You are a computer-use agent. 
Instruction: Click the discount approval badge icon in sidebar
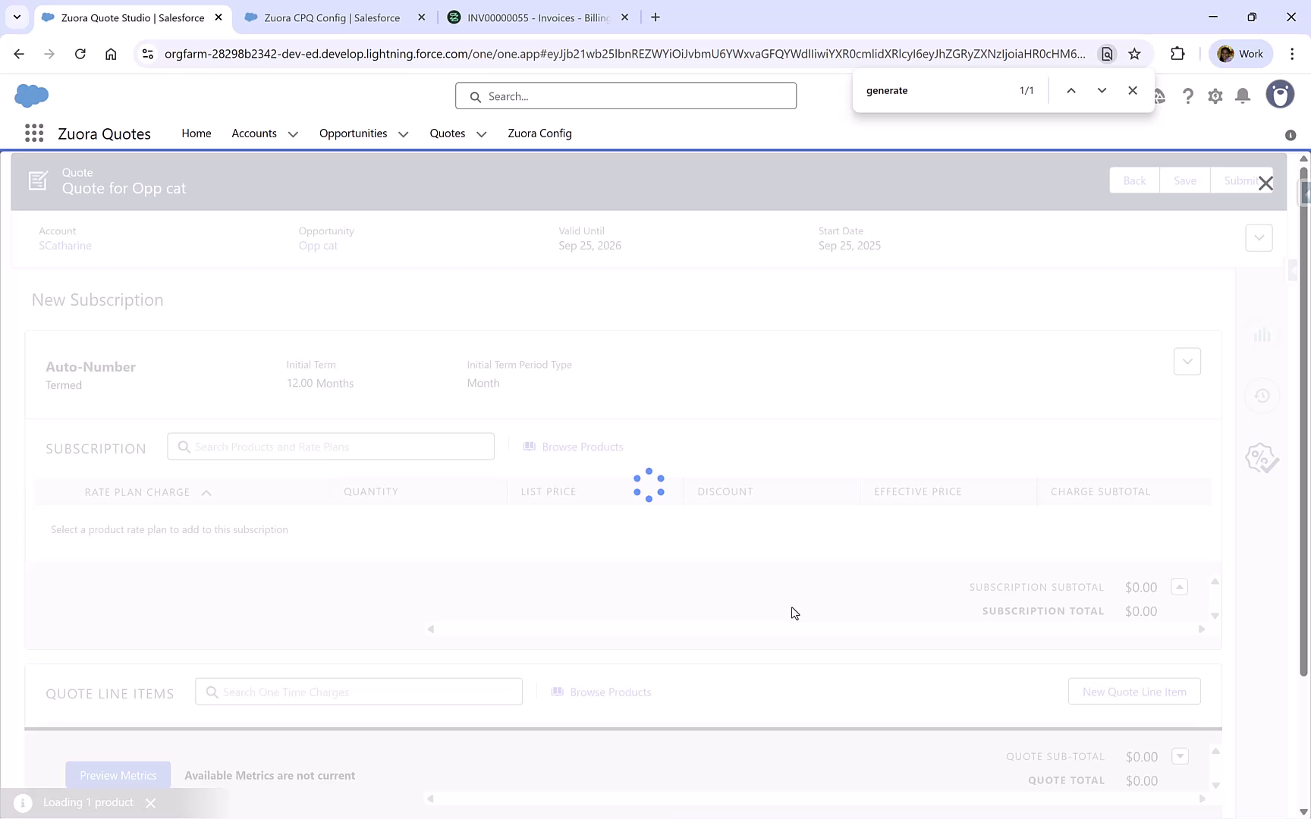[x=1260, y=457]
